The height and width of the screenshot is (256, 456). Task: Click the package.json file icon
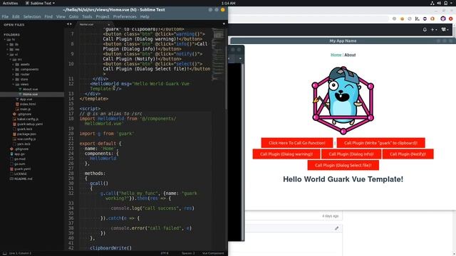pyautogui.click(x=14, y=134)
